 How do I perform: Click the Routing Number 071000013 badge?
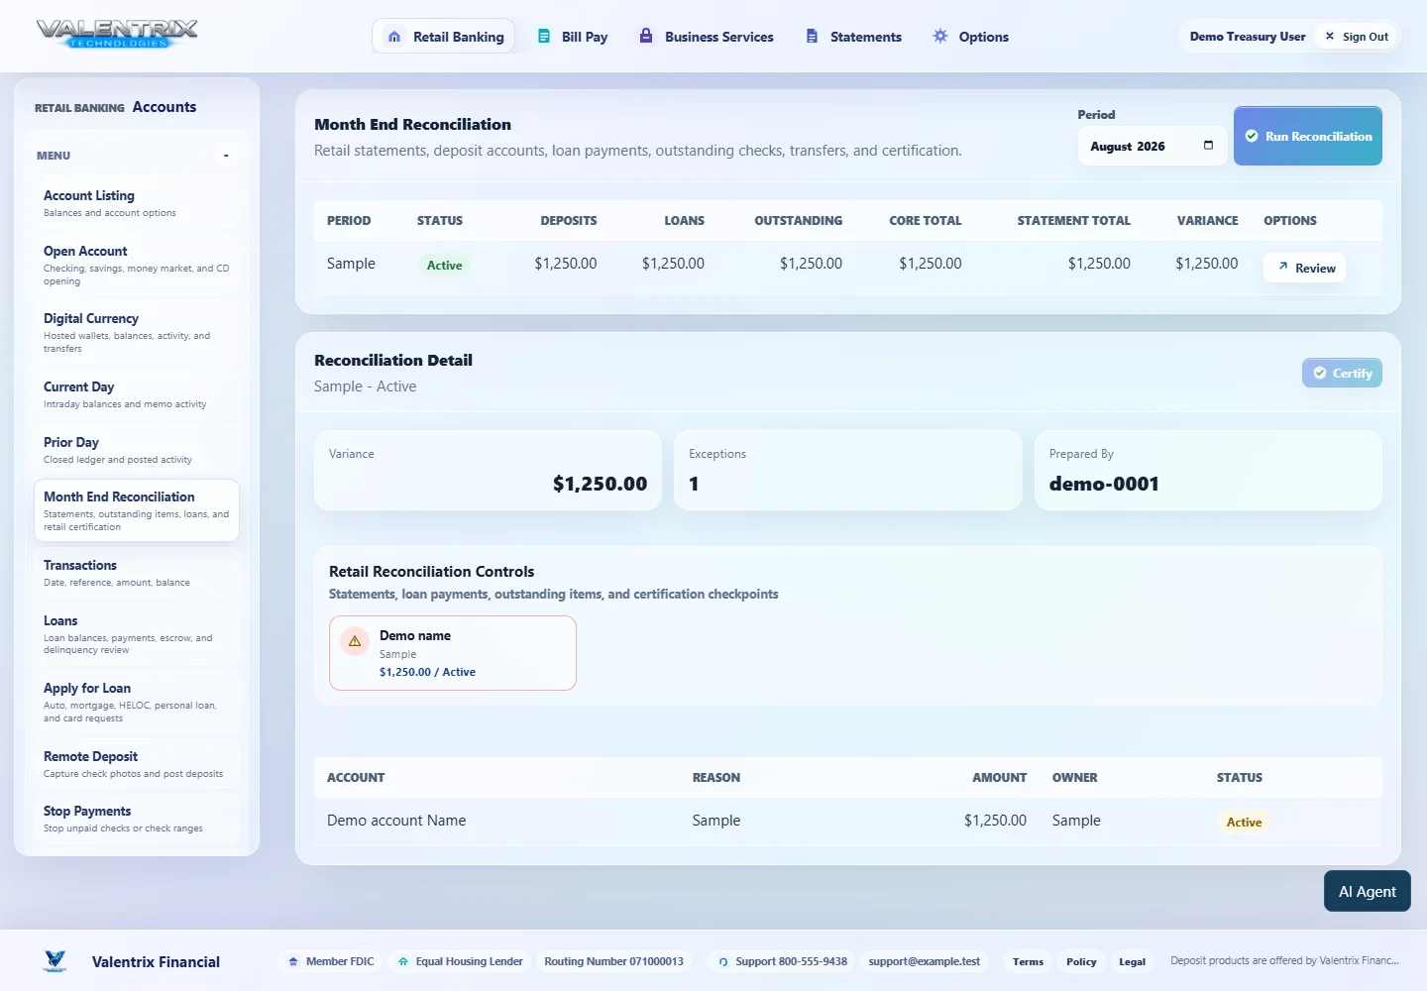tap(614, 961)
